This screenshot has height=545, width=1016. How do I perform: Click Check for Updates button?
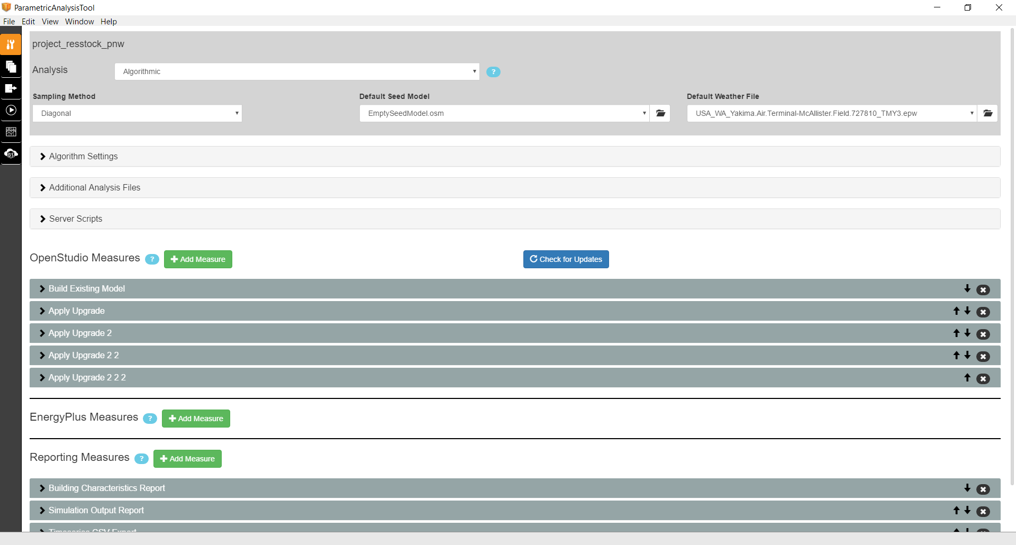[x=565, y=259]
